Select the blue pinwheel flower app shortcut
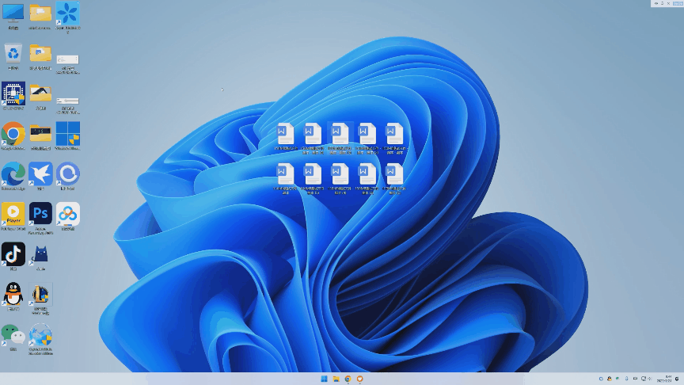Screen dimensions: 684x385 (67, 13)
